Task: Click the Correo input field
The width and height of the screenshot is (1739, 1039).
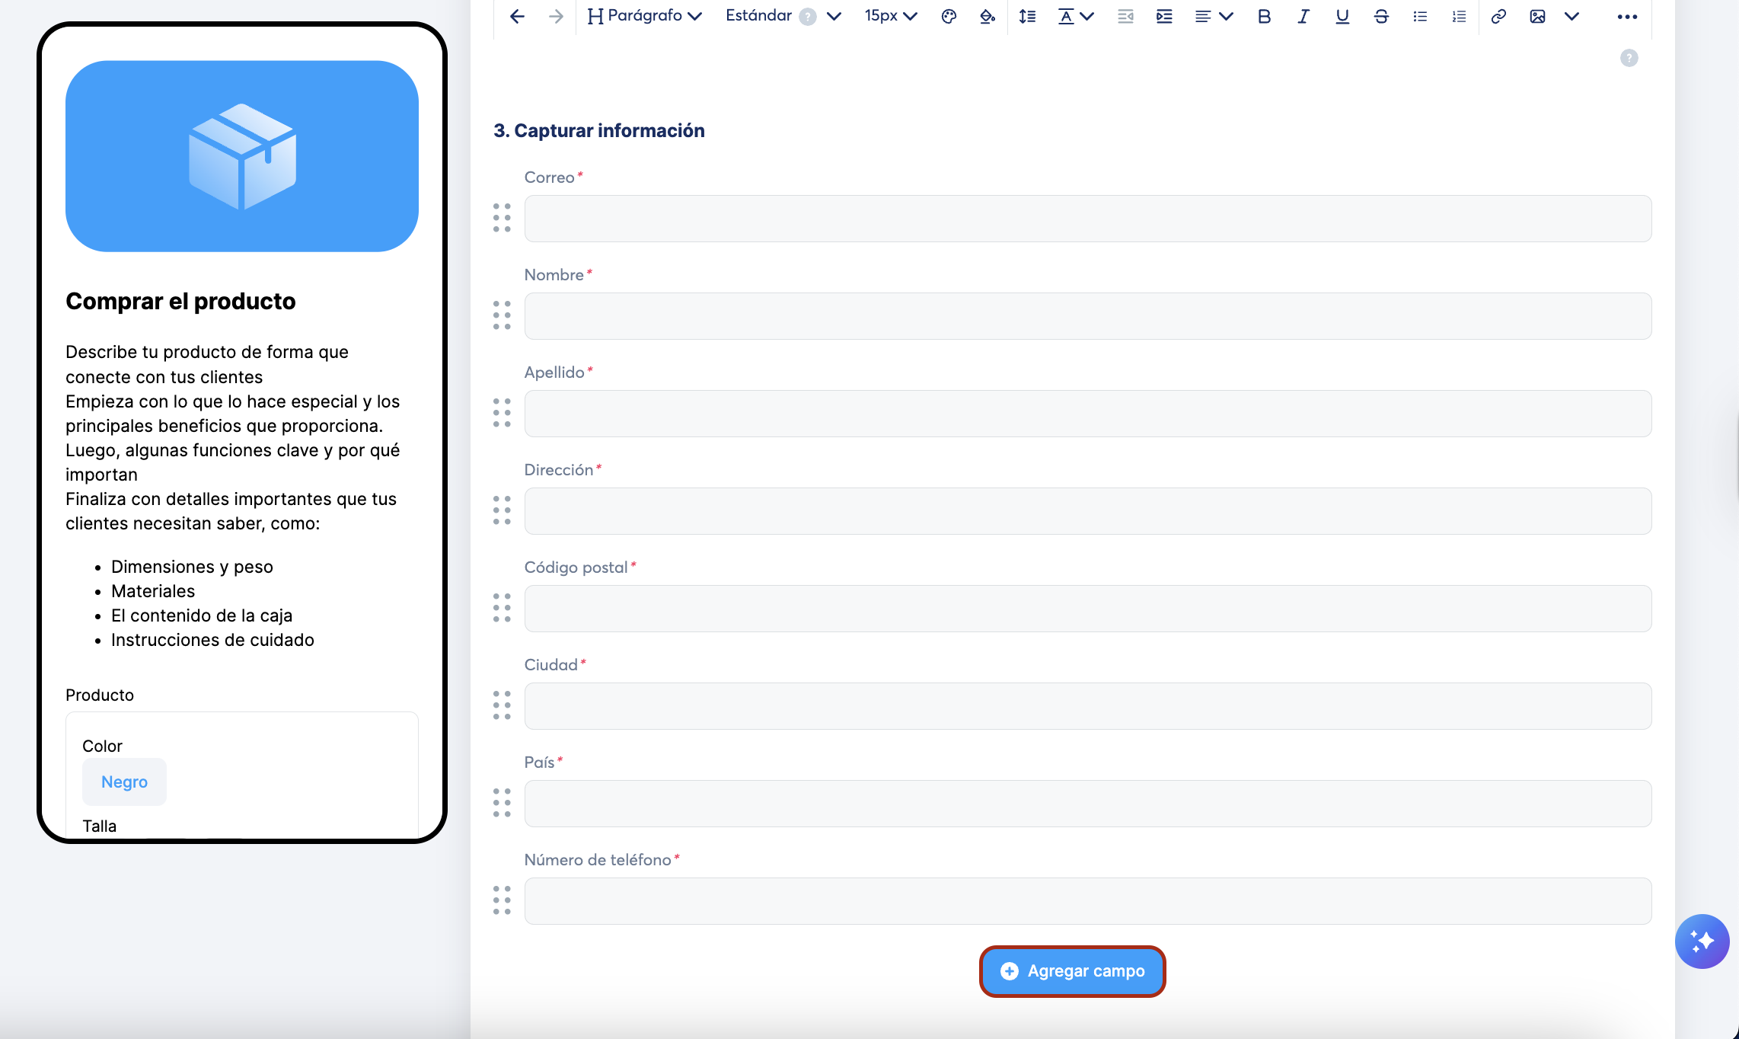Action: pyautogui.click(x=1087, y=219)
